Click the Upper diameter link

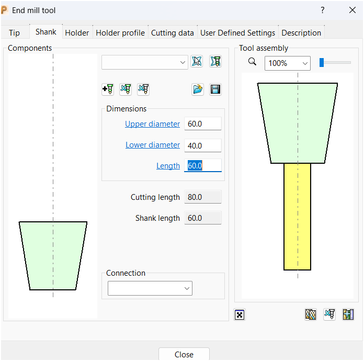[x=152, y=124]
